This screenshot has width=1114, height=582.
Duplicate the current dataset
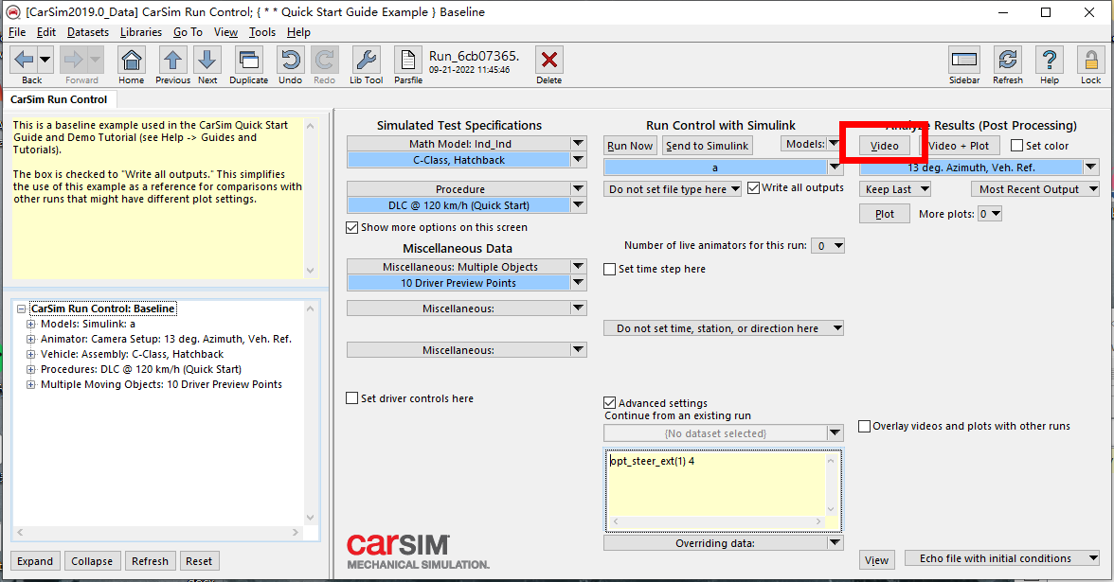click(x=248, y=61)
